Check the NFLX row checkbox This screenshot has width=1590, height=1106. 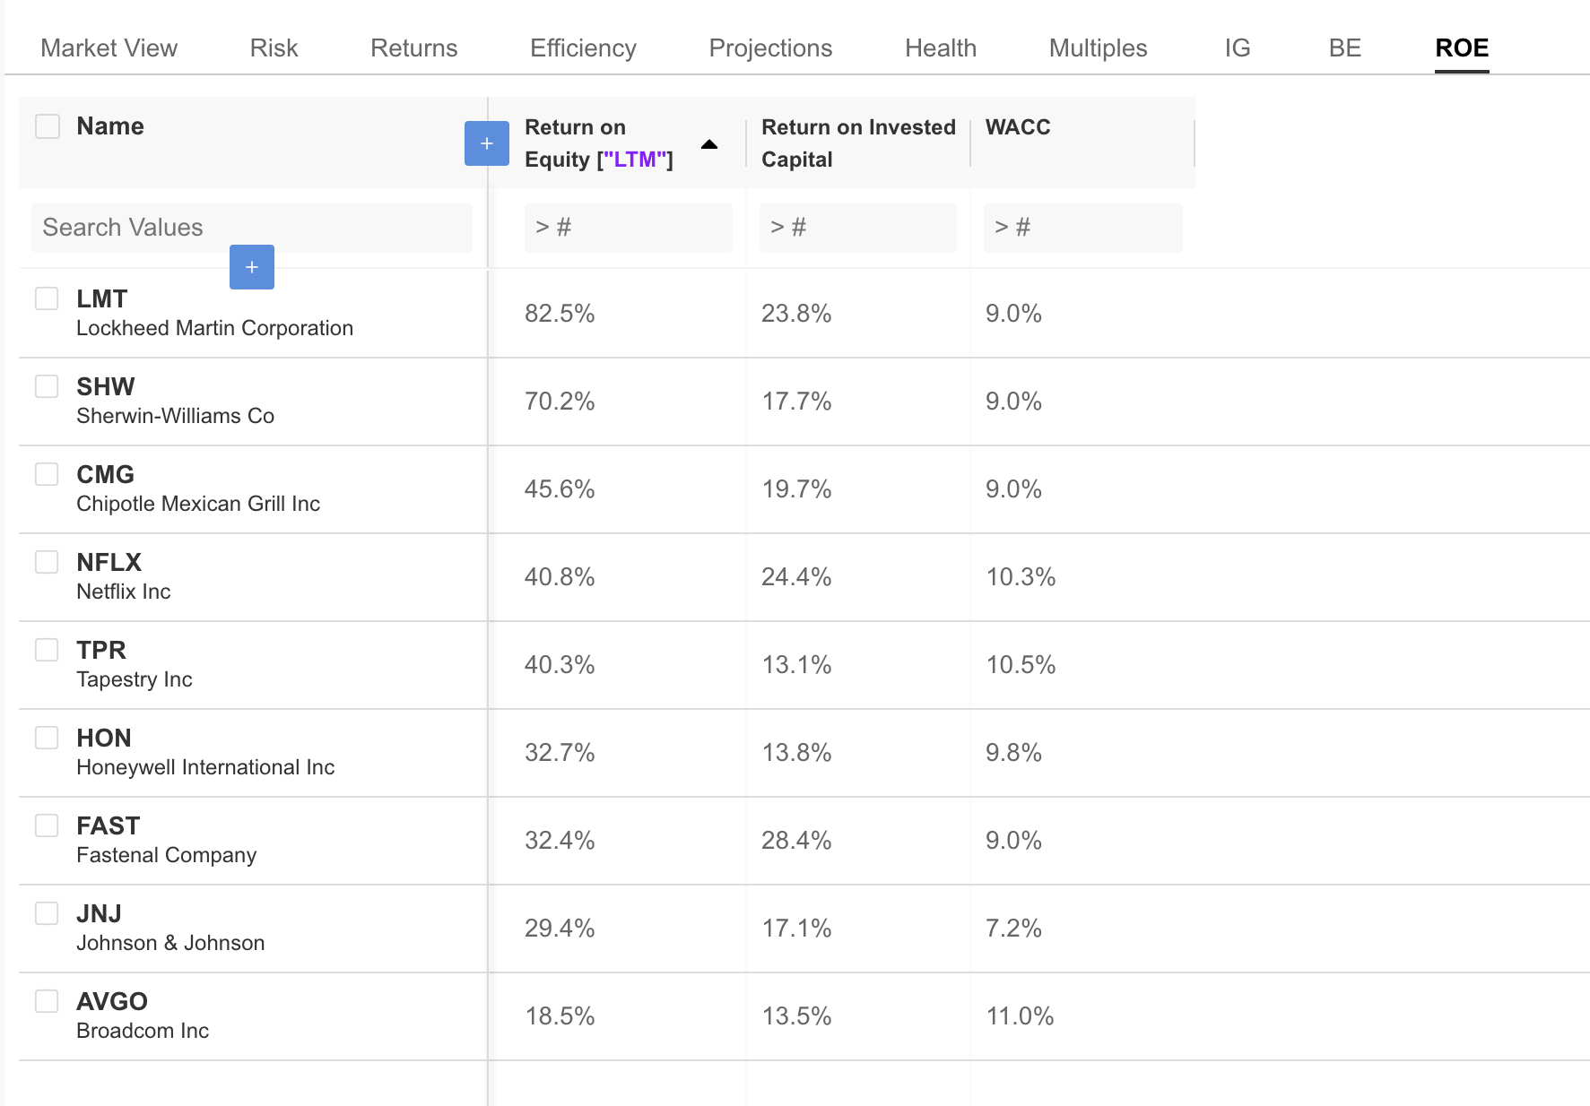pos(47,562)
